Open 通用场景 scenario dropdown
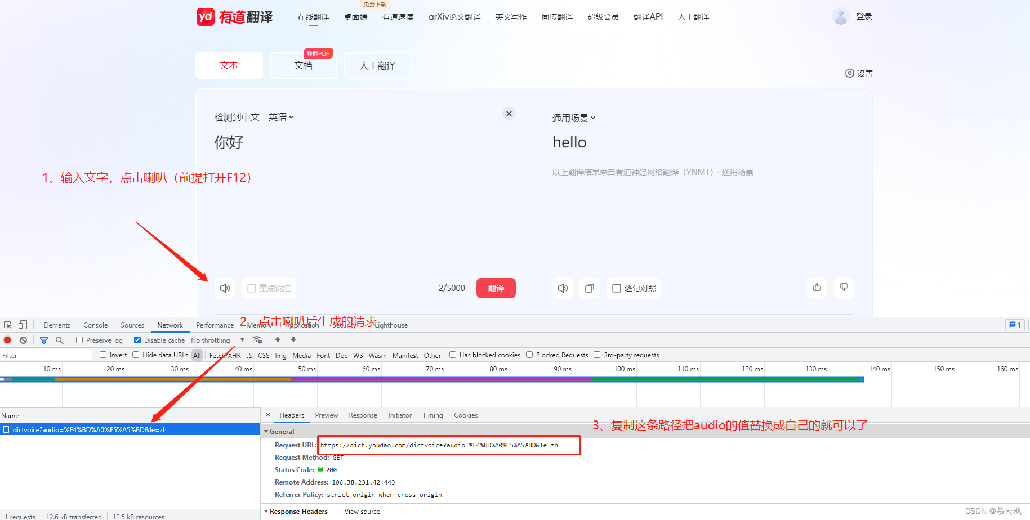 pyautogui.click(x=574, y=118)
